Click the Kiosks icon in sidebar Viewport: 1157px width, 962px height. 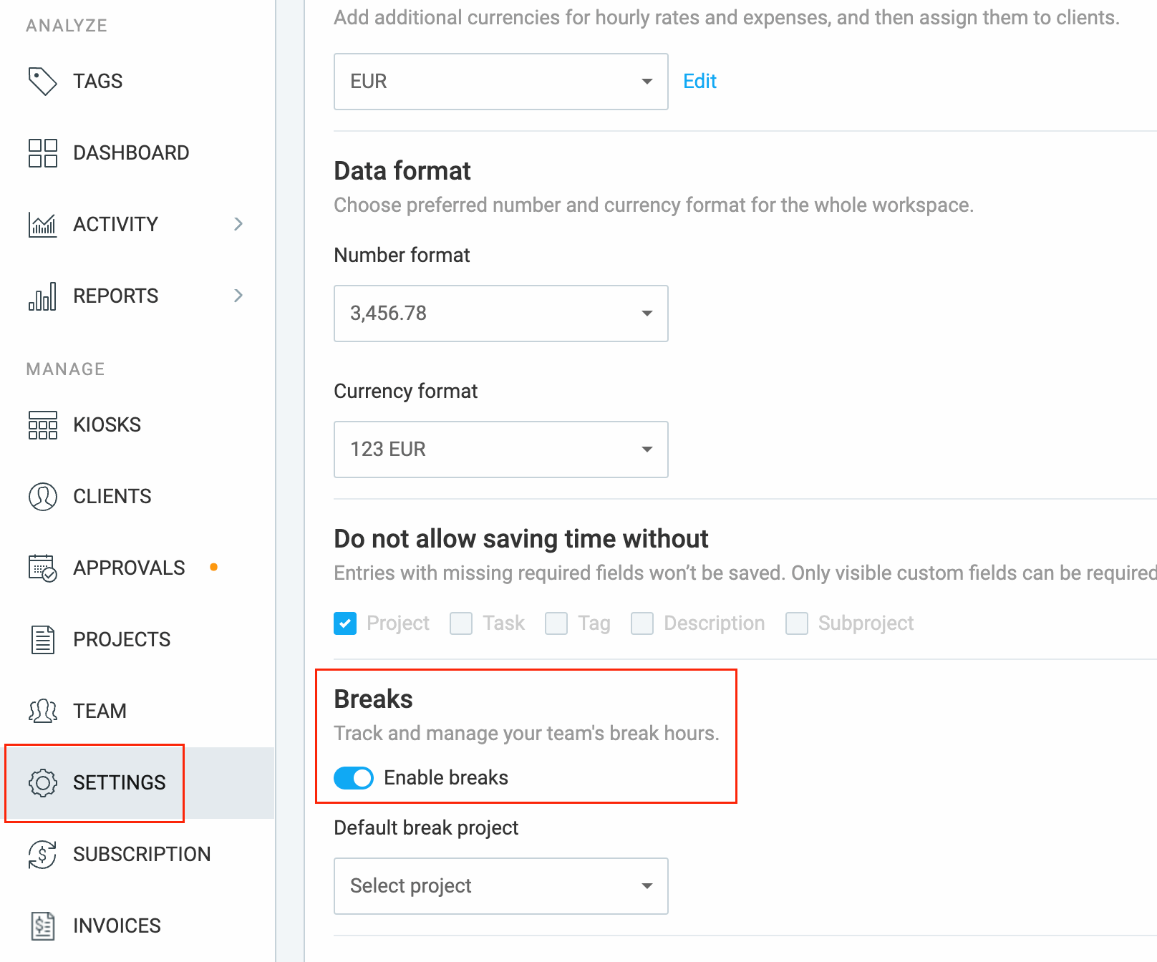(x=42, y=424)
